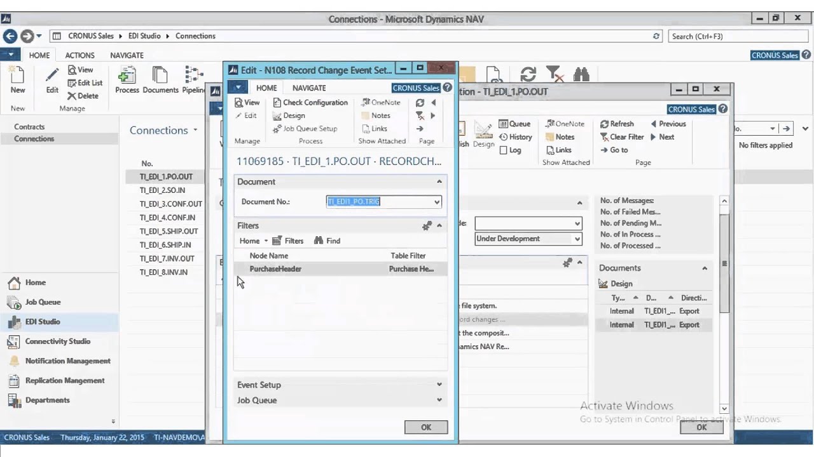Select Clear Filter in the connection card ribbon
The width and height of the screenshot is (814, 457).
[x=622, y=136]
